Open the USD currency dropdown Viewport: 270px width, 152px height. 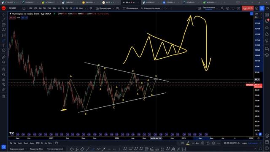[x=258, y=14]
